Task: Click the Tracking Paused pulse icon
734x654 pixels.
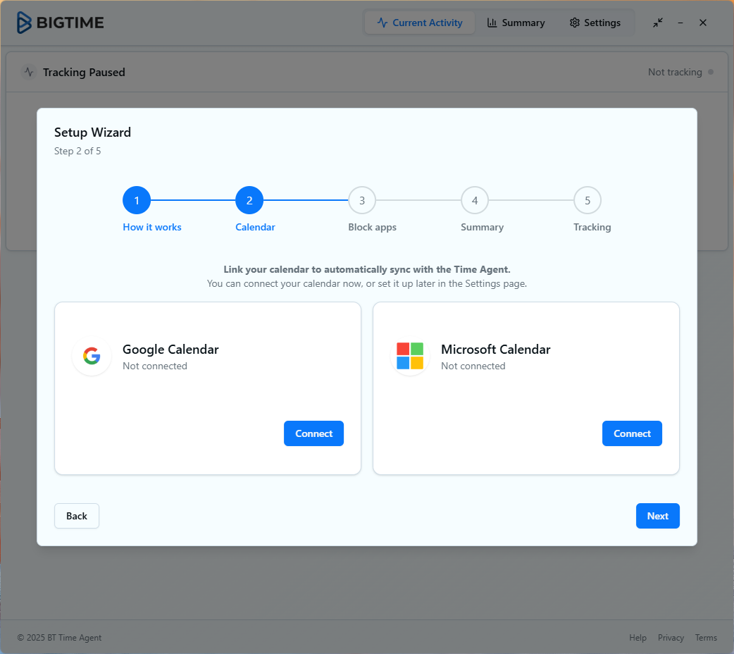Action: (29, 72)
